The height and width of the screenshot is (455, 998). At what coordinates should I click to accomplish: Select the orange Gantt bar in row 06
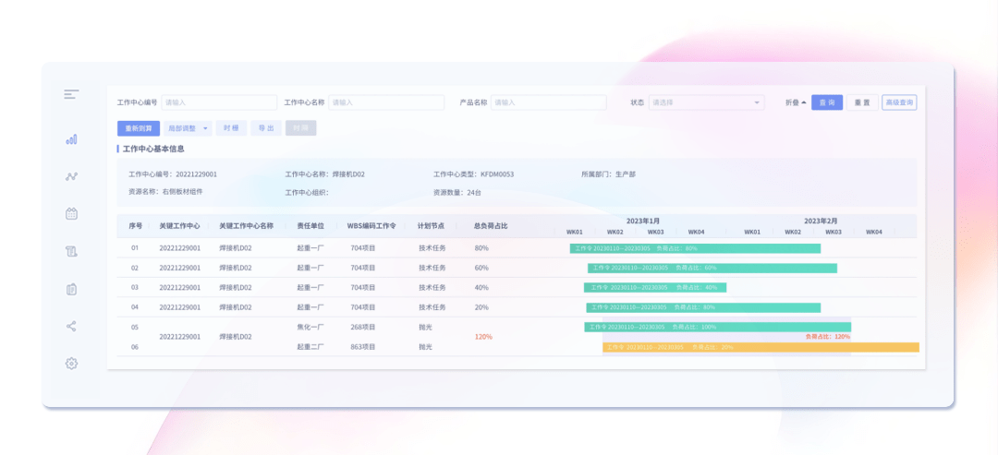[x=761, y=348]
